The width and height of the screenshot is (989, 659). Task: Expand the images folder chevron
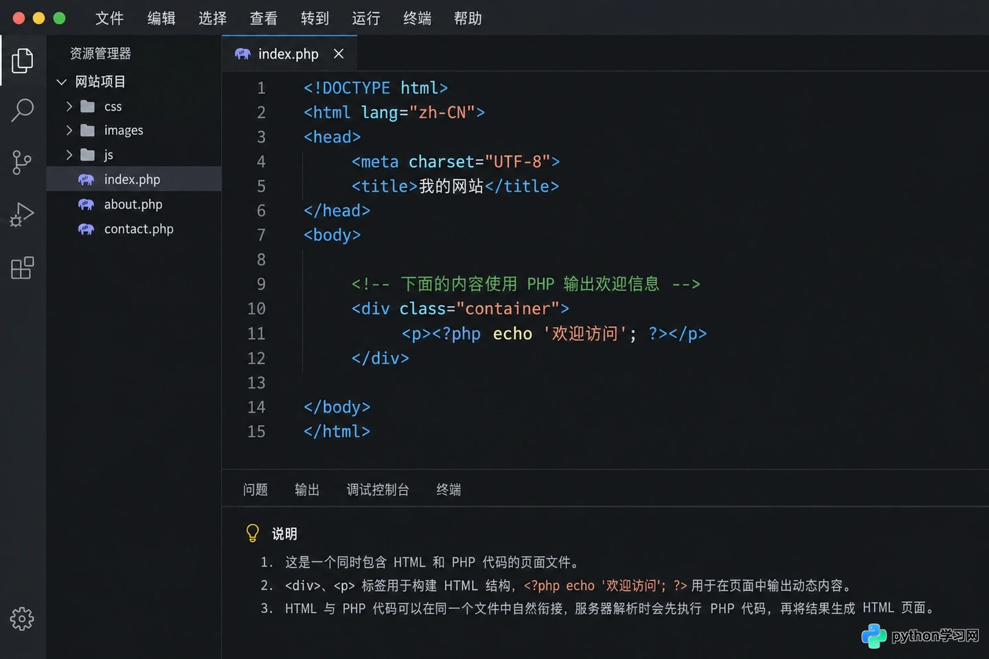click(x=69, y=130)
